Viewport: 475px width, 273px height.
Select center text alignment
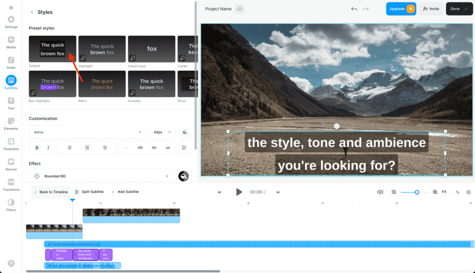(87, 147)
